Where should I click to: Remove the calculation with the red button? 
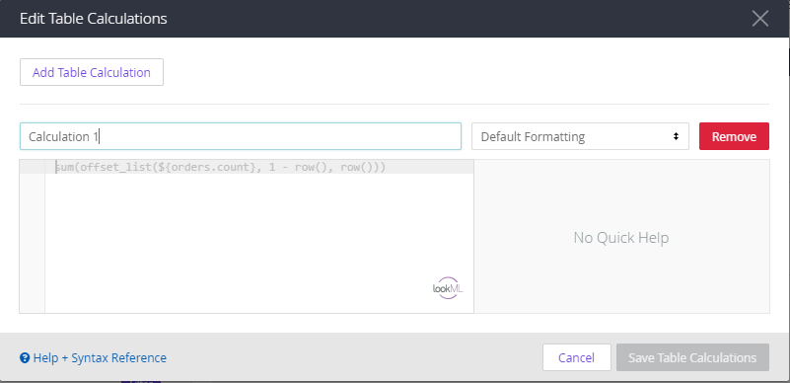pyautogui.click(x=734, y=136)
